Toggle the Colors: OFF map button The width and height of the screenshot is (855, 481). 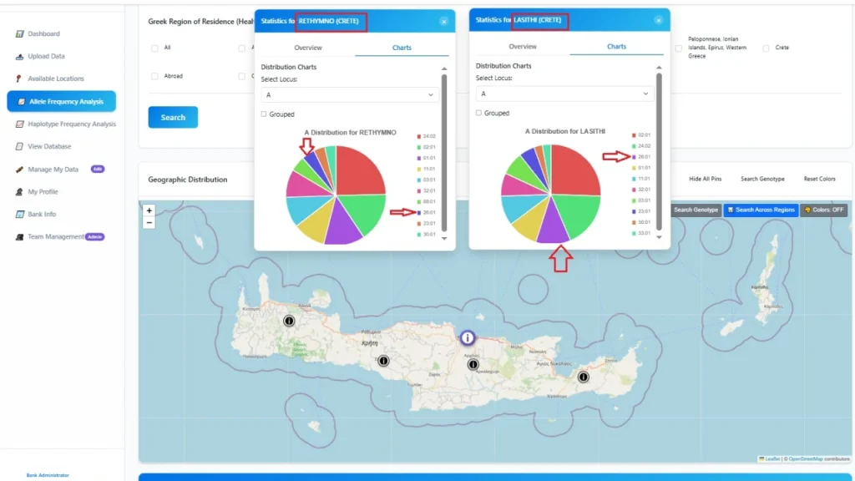click(x=823, y=210)
